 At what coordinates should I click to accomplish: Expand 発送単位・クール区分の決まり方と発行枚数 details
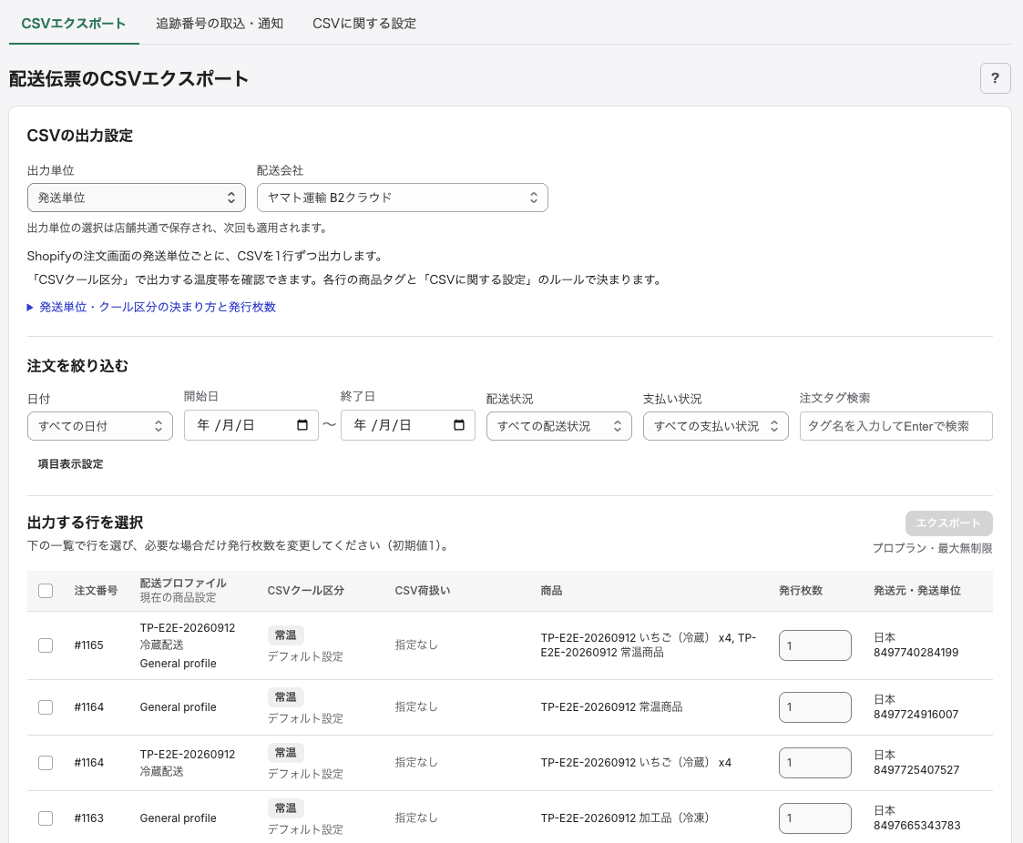click(x=151, y=307)
